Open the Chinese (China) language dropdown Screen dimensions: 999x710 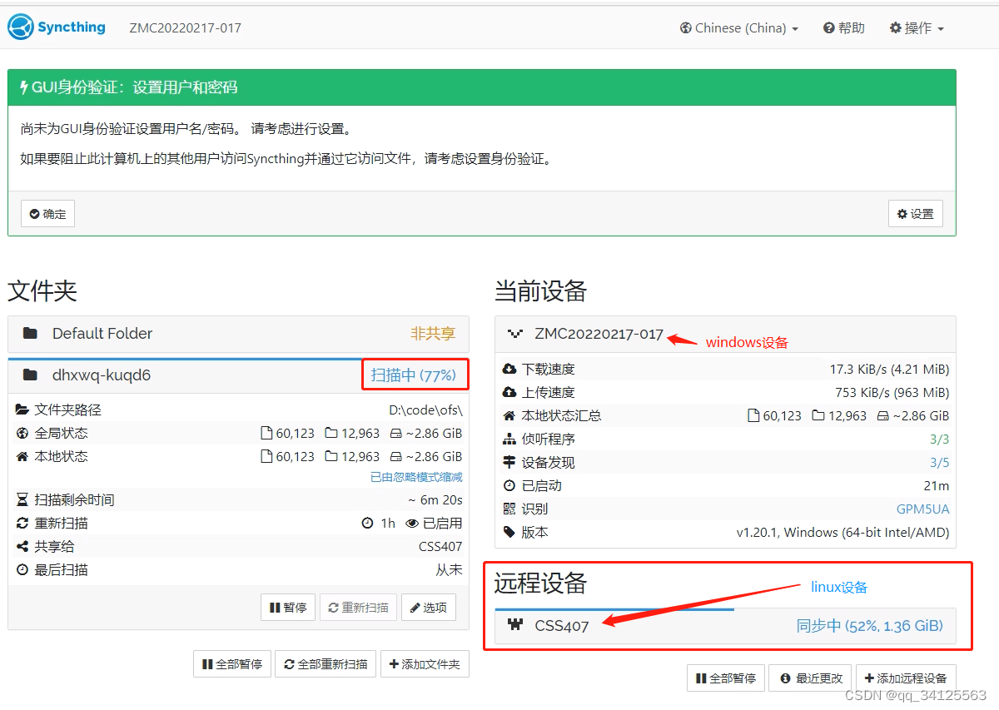739,28
